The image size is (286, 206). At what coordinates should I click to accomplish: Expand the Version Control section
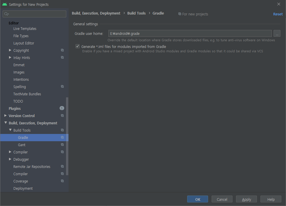click(6, 116)
